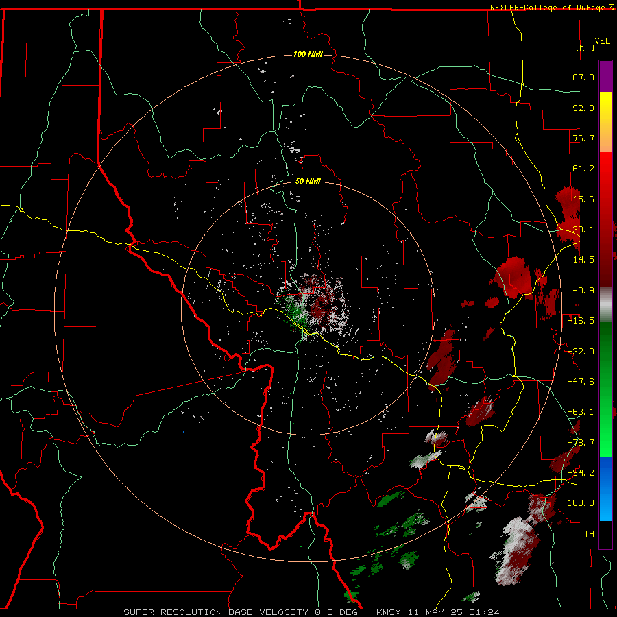The image size is (617, 617).
Task: Select the 76.7 legend value
Action: (x=583, y=138)
